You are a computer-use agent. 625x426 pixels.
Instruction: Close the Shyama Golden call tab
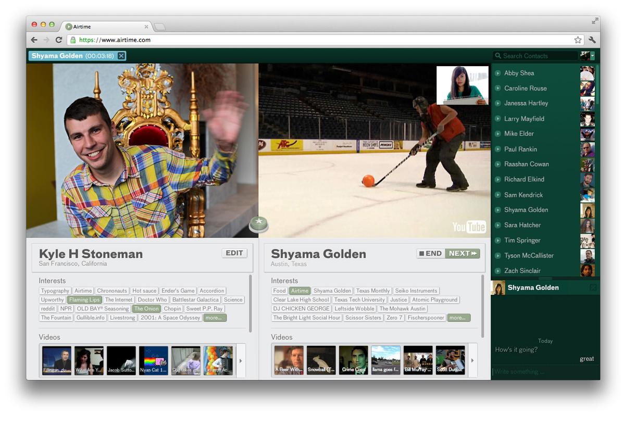[x=121, y=56]
